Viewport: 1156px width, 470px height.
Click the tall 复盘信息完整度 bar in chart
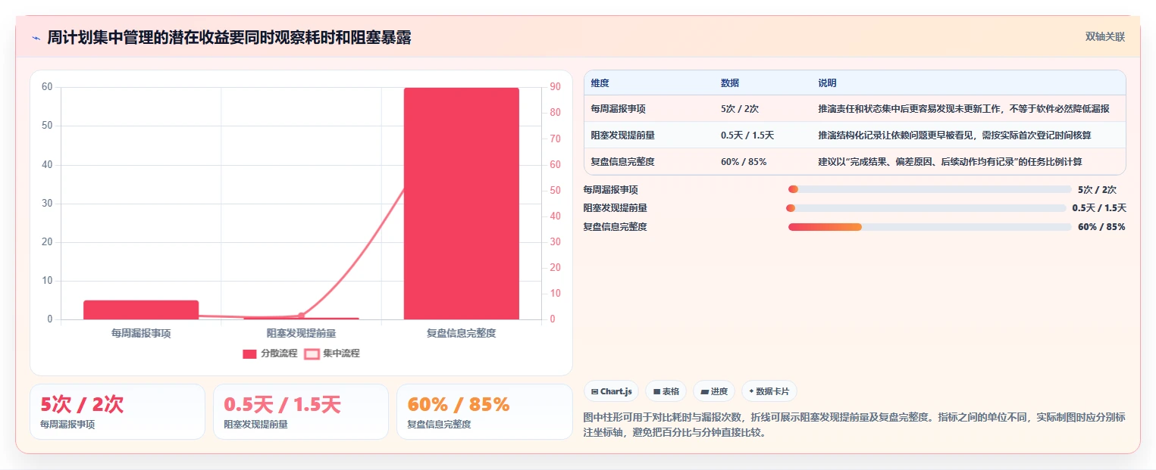[x=462, y=204]
